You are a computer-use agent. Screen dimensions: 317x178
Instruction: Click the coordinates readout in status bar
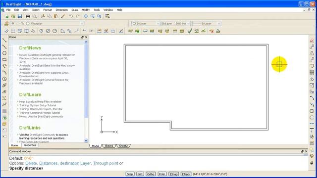210,174
